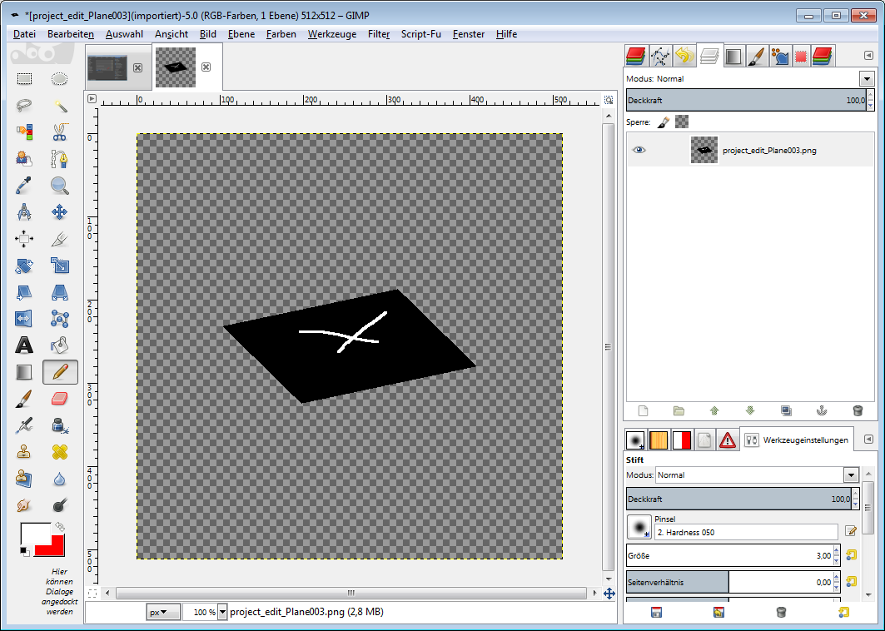The width and height of the screenshot is (885, 631).
Task: Open the Stift tool Modus dropdown
Action: click(x=851, y=475)
